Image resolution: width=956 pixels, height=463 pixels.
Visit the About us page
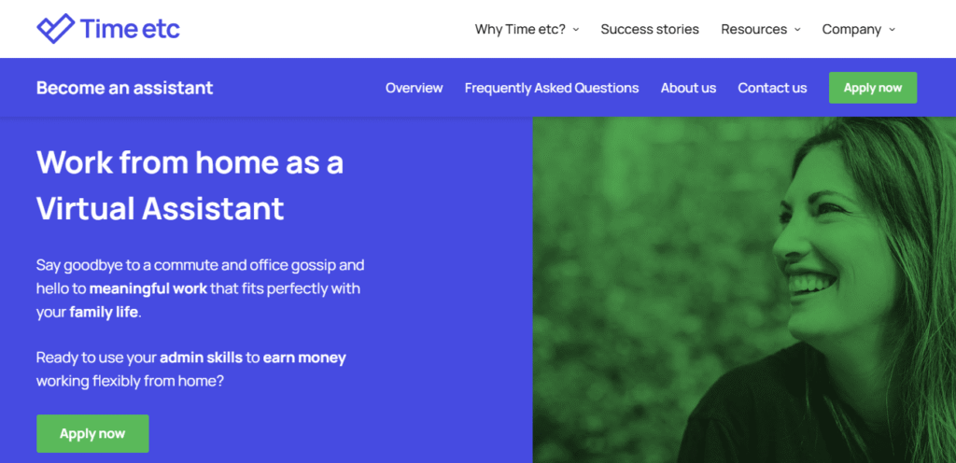[688, 88]
